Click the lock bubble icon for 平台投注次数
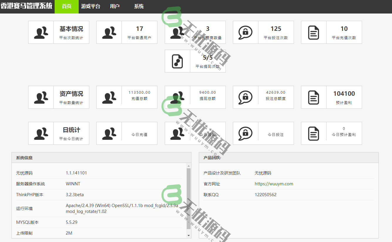Screen dimensions: 392x242 (245, 32)
